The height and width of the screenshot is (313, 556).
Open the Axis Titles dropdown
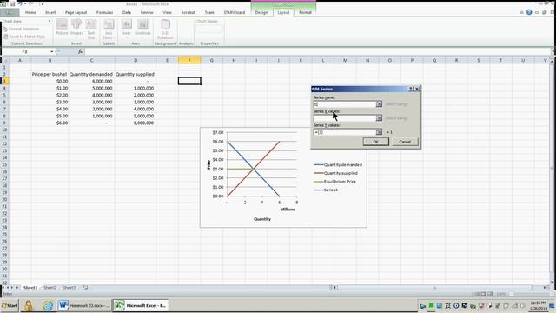(108, 29)
